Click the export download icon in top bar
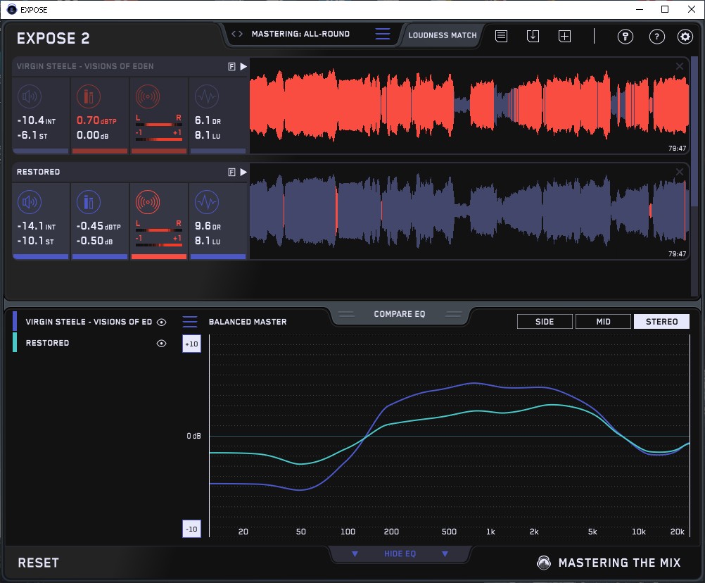 pos(533,36)
